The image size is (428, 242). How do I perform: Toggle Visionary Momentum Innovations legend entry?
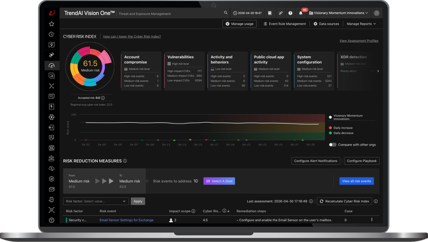point(346,117)
